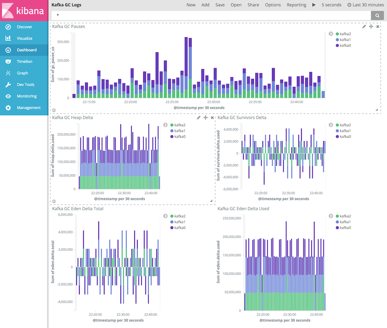387x328 pixels.
Task: Toggle kafka1 in Heap Delta legend
Action: point(178,131)
